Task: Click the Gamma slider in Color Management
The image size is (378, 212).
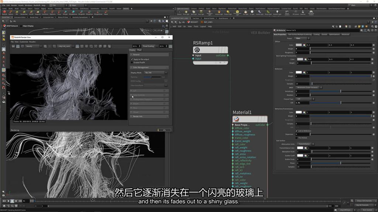Action: 152,77
